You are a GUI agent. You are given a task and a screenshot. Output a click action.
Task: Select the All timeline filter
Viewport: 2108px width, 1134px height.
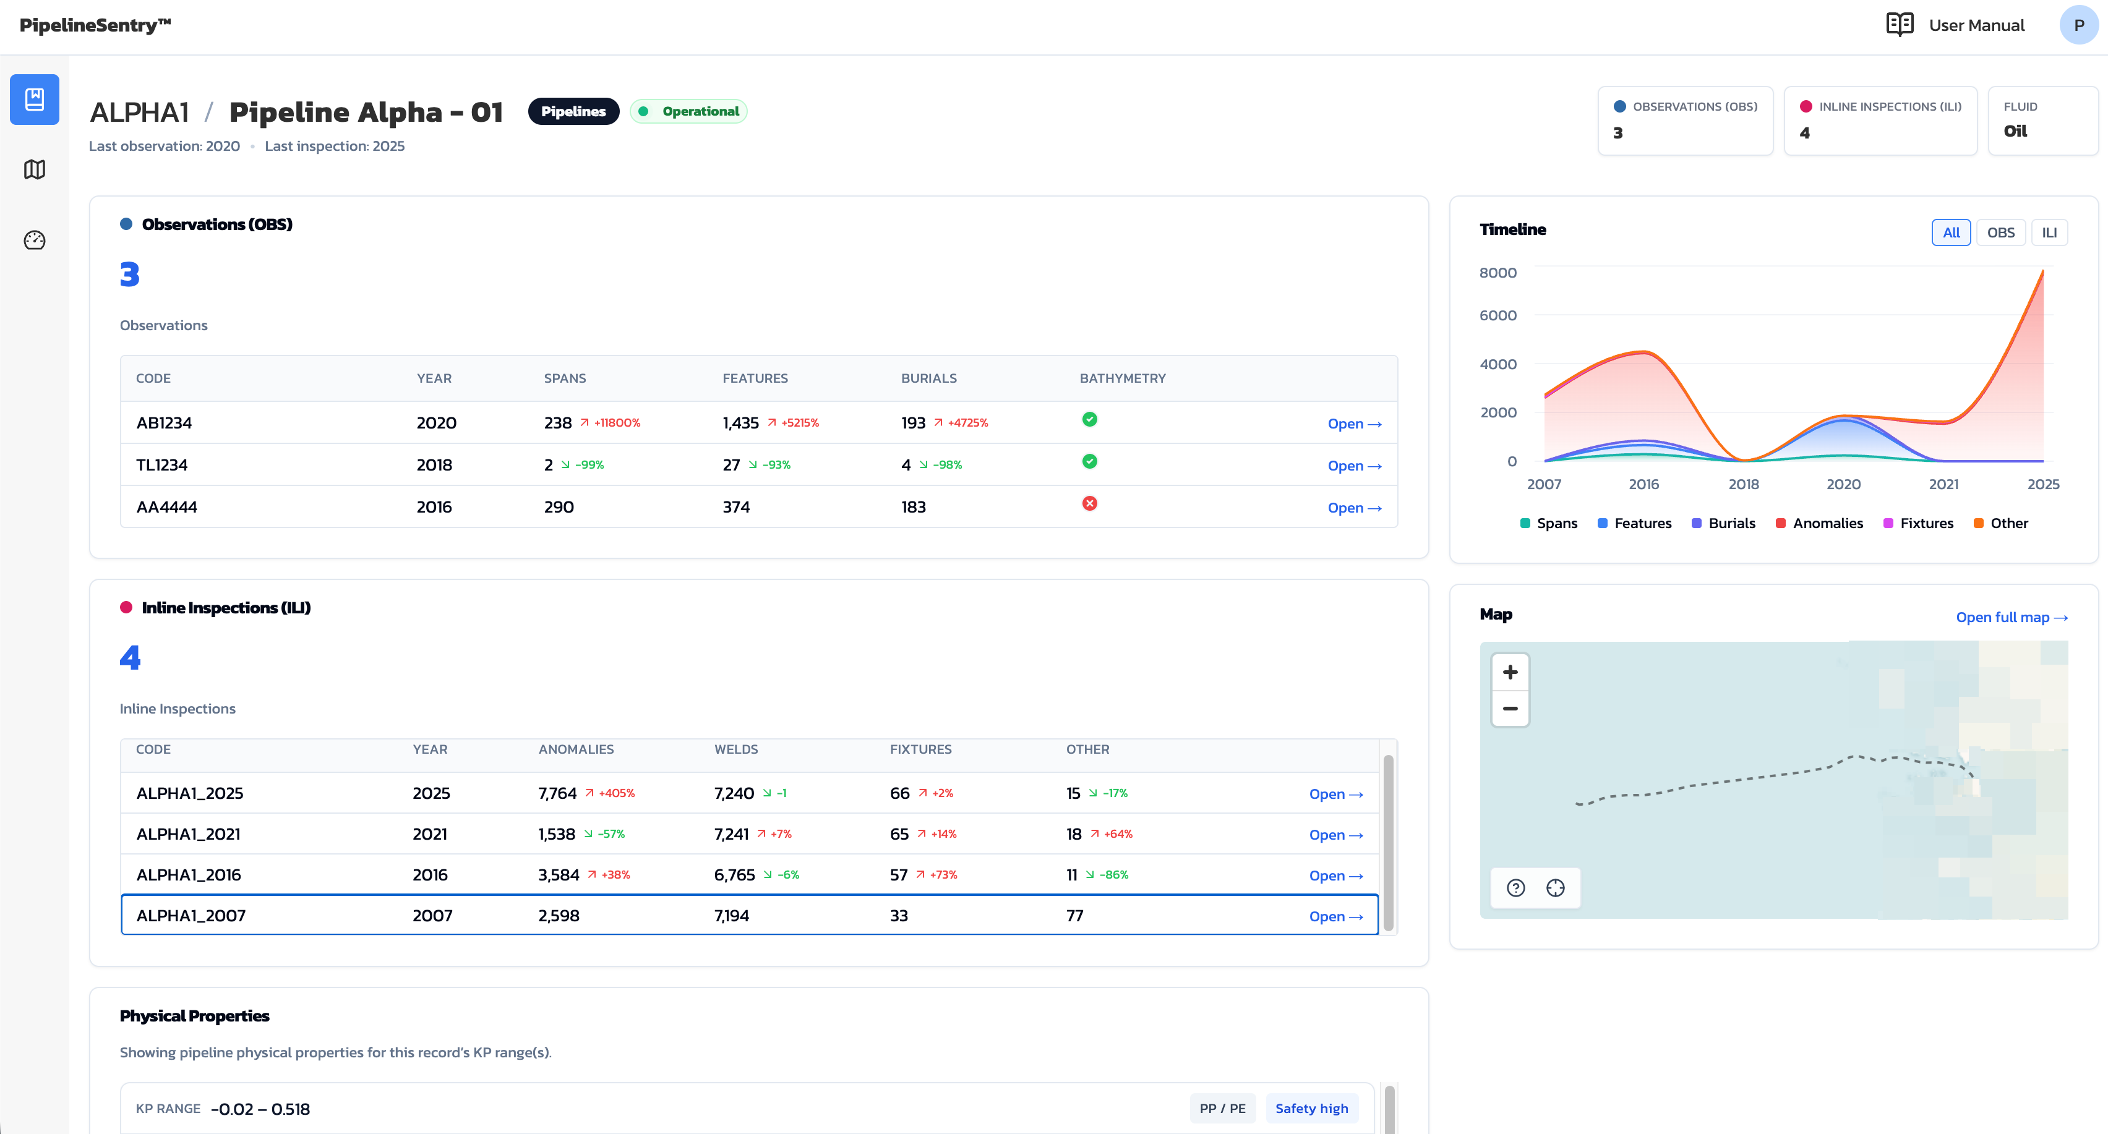click(1951, 232)
